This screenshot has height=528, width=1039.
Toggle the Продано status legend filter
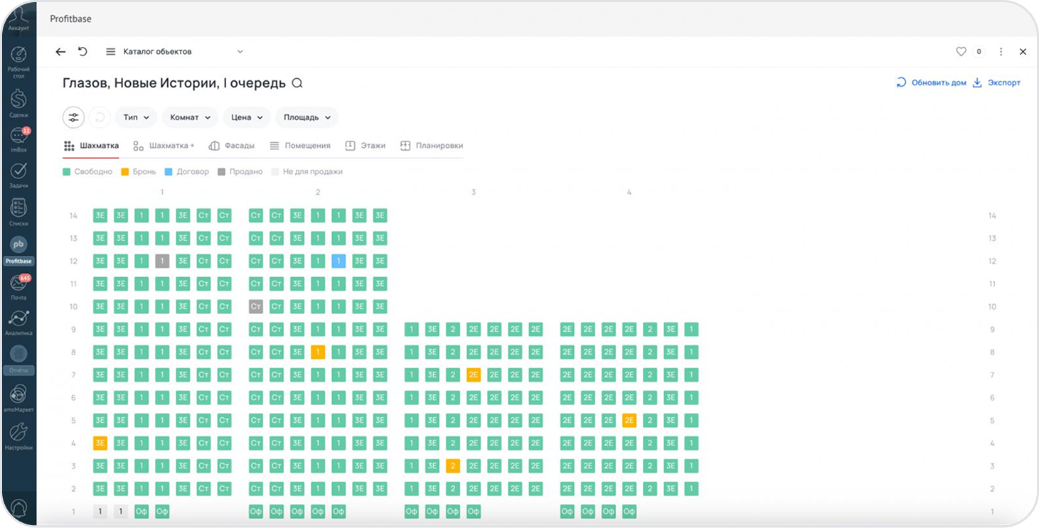coord(240,171)
